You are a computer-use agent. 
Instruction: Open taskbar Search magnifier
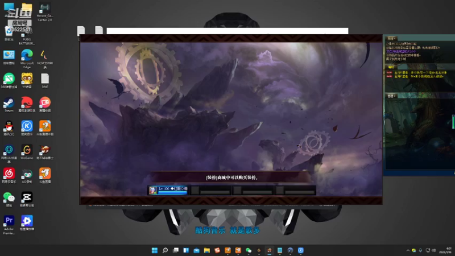[165, 250]
